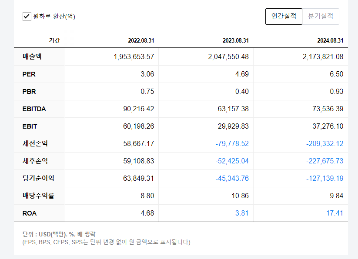Select the ROA row label
The width and height of the screenshot is (358, 259).
[30, 213]
